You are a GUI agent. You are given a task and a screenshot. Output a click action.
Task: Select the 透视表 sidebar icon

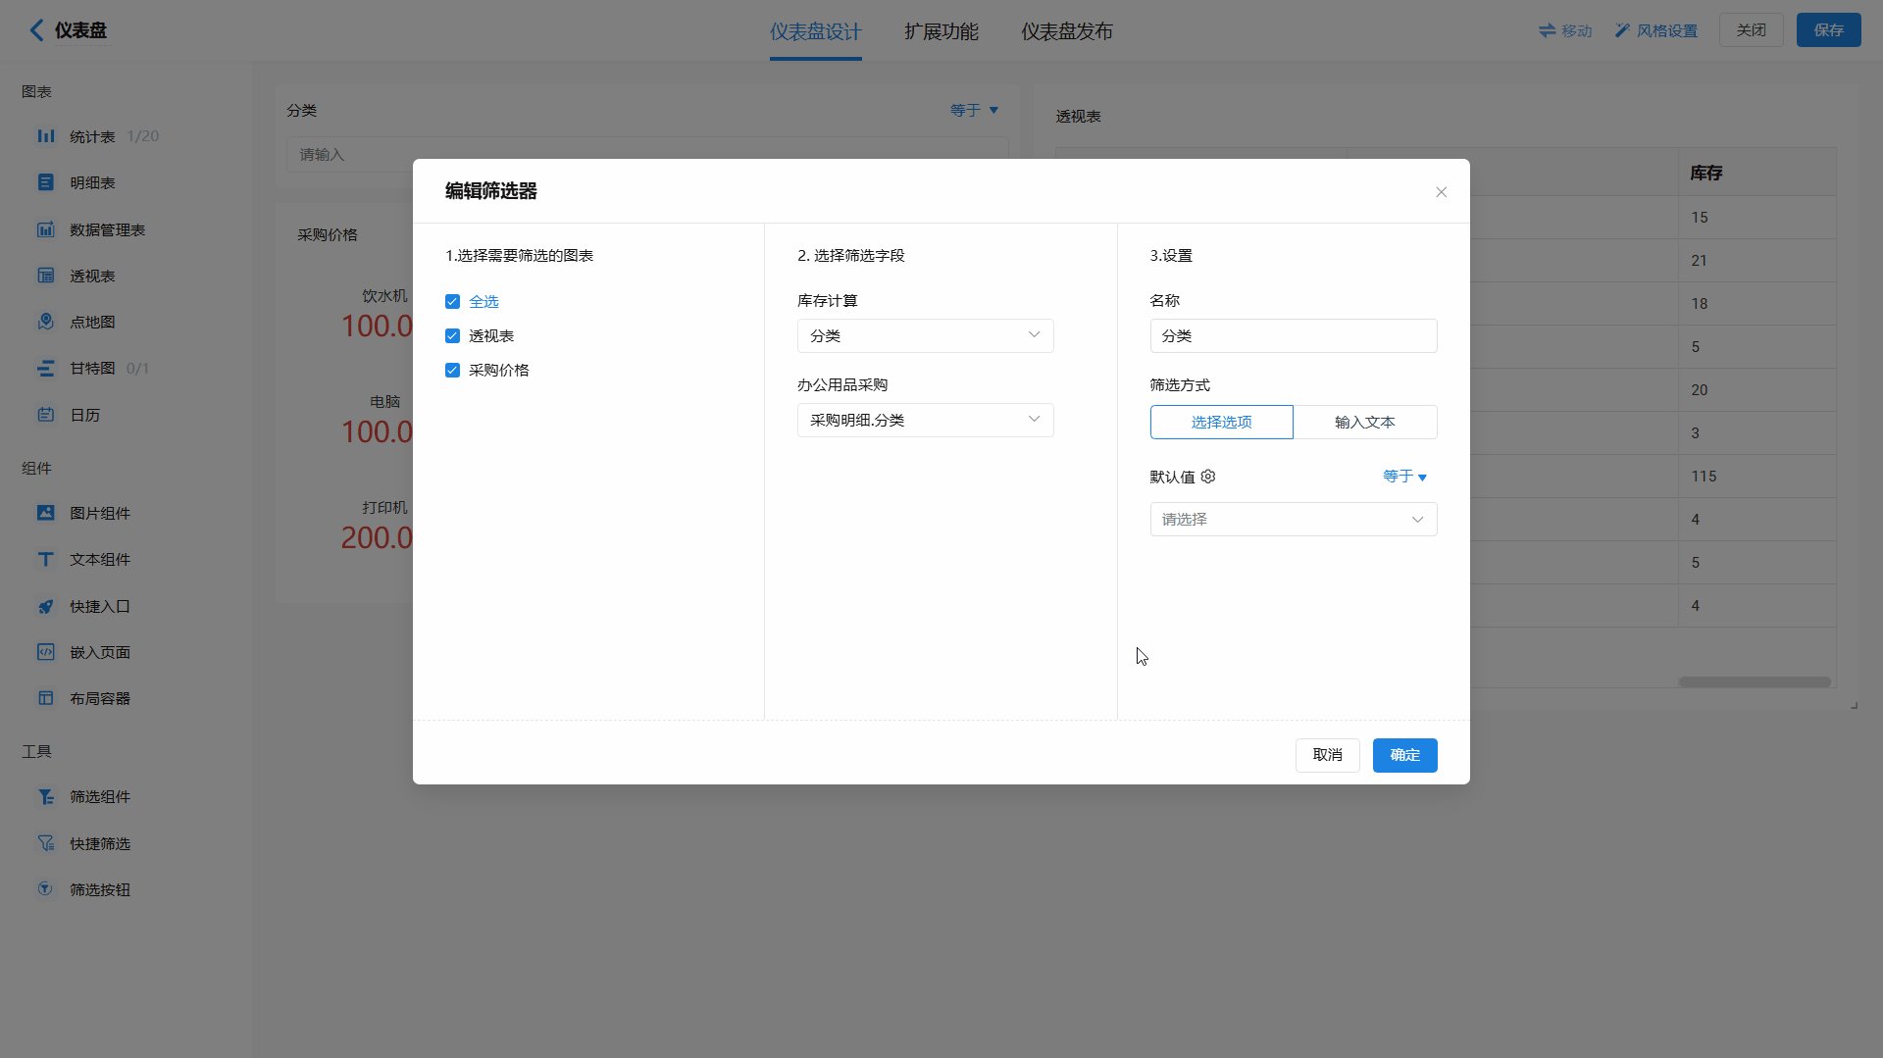[x=46, y=276]
